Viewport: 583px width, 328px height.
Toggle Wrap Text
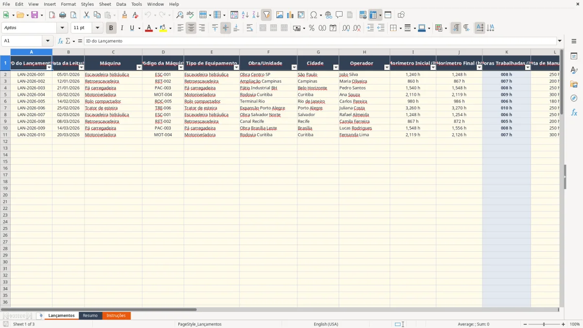click(x=250, y=28)
